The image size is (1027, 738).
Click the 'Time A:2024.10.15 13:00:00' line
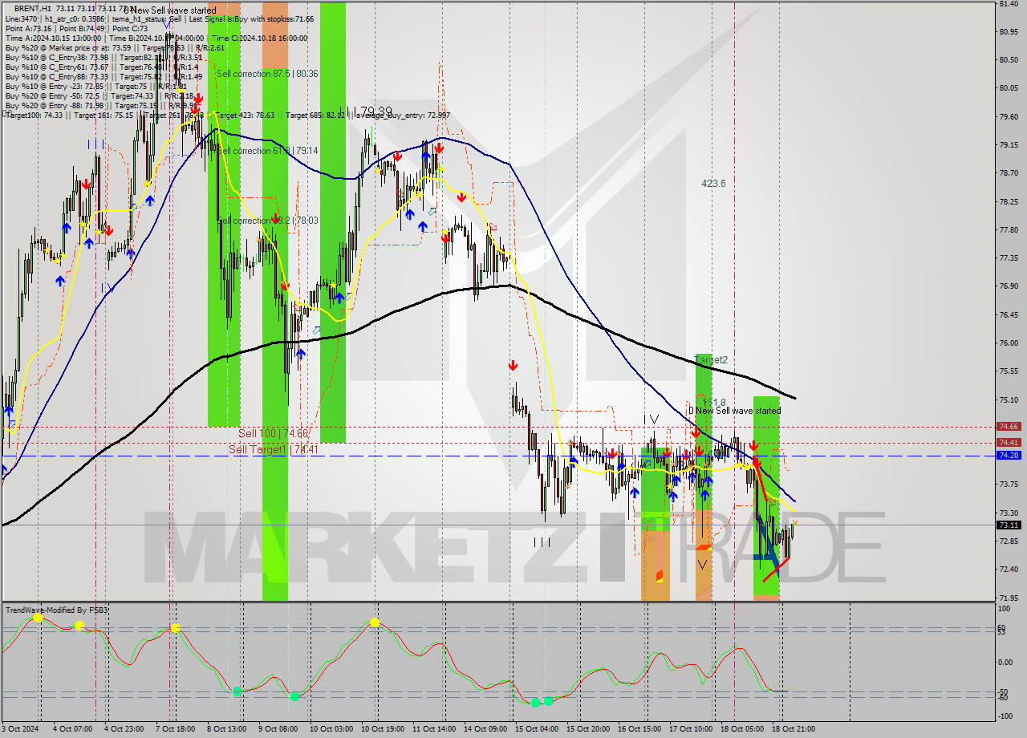[x=156, y=38]
